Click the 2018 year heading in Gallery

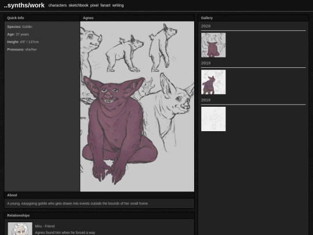pyautogui.click(x=206, y=100)
